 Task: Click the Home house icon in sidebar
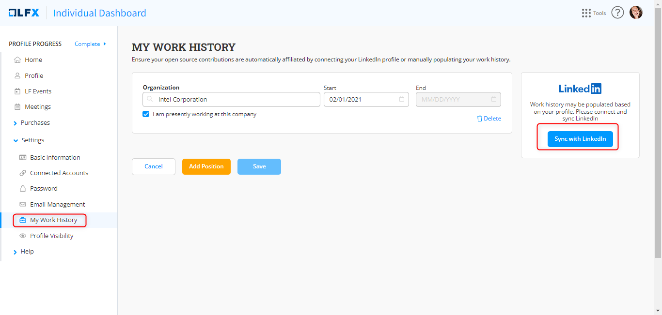point(17,60)
